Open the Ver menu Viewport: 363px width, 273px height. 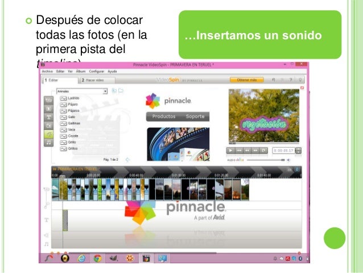(x=70, y=71)
